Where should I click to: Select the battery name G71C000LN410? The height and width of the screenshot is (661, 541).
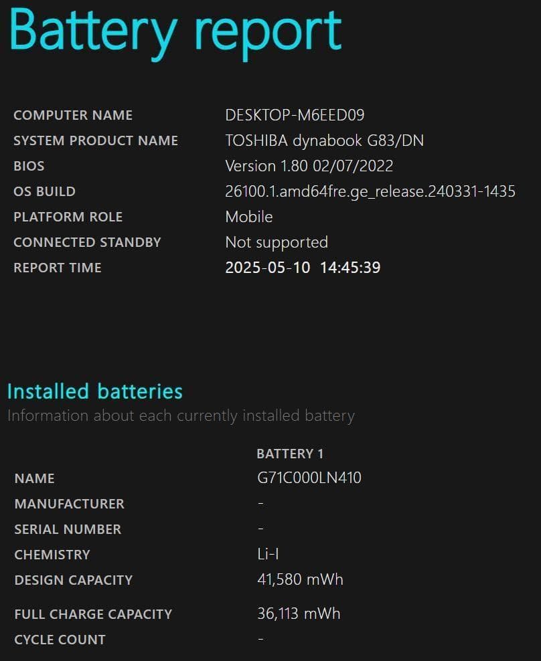tap(309, 478)
